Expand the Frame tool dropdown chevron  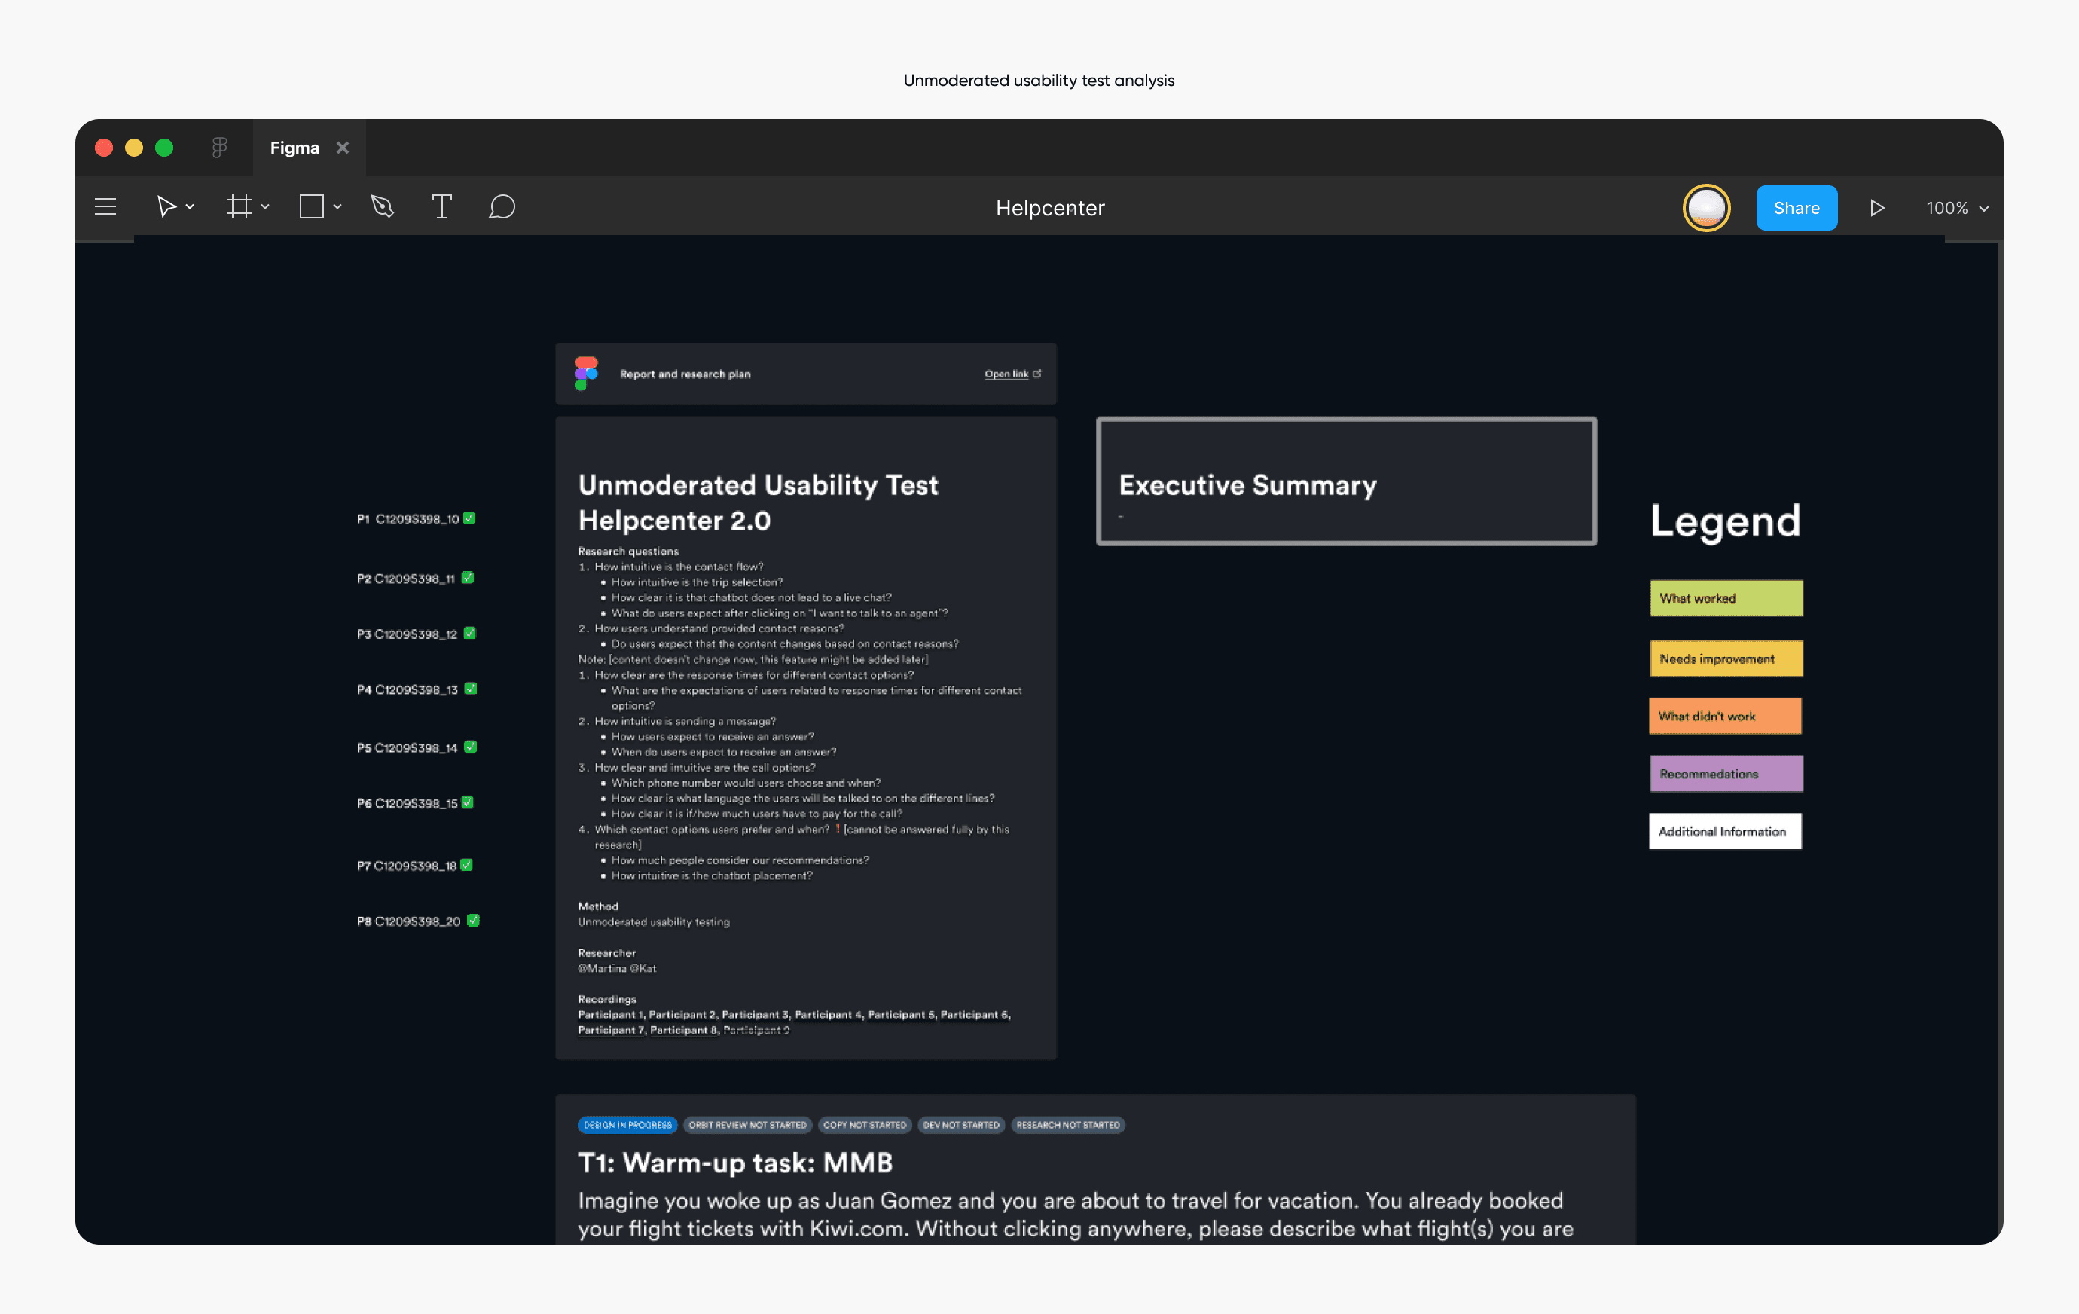tap(265, 207)
